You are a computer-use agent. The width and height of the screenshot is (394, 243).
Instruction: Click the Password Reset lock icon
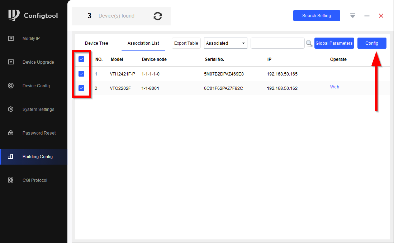[x=11, y=133]
